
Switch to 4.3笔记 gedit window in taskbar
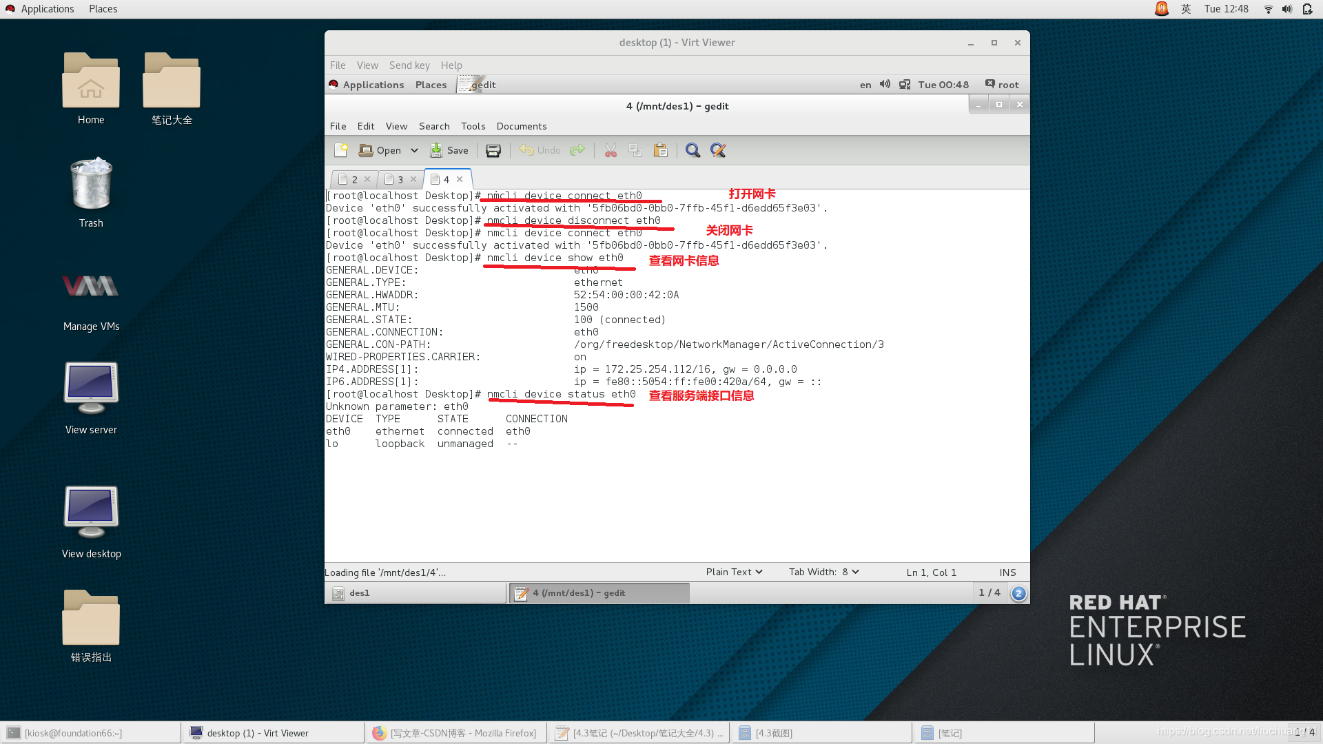pyautogui.click(x=639, y=733)
